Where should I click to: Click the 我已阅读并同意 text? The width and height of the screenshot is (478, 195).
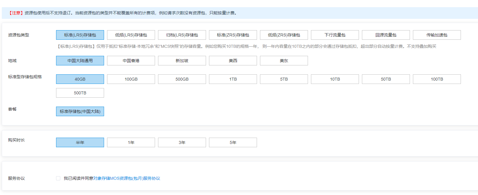coord(78,178)
